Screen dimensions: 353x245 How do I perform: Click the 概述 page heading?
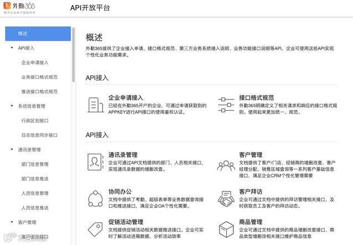(94, 37)
